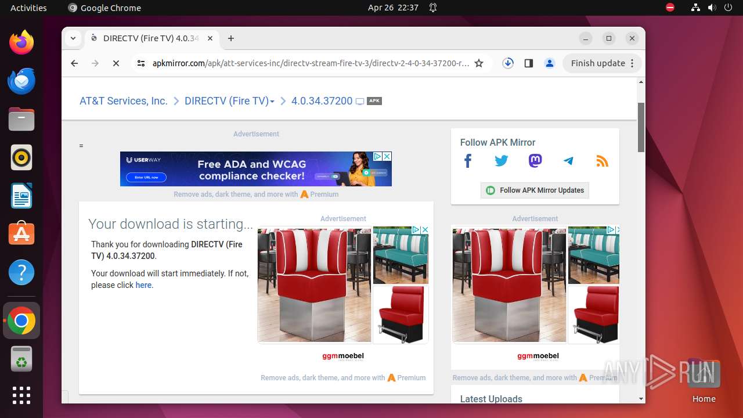This screenshot has height=418, width=743.
Task: Open the Help icon in dock
Action: pos(21,272)
